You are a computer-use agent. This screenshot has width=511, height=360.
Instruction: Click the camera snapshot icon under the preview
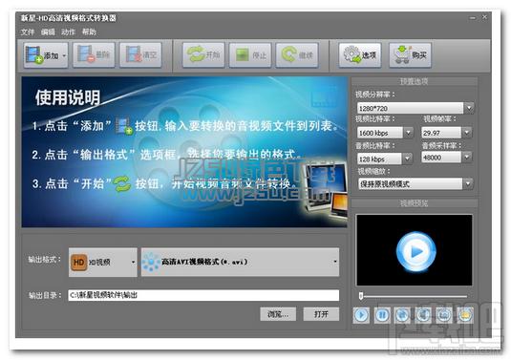(x=444, y=315)
